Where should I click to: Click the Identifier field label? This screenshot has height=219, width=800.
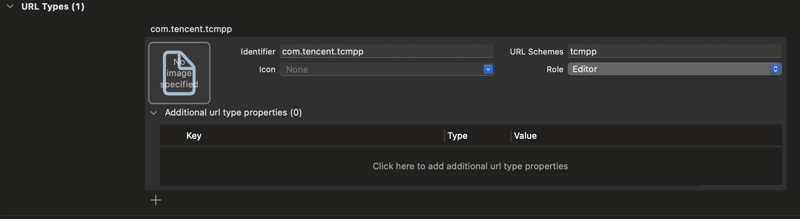tap(258, 52)
